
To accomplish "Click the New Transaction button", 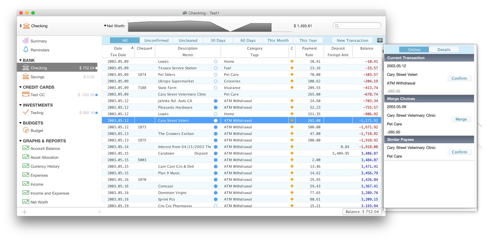I will [x=352, y=40].
